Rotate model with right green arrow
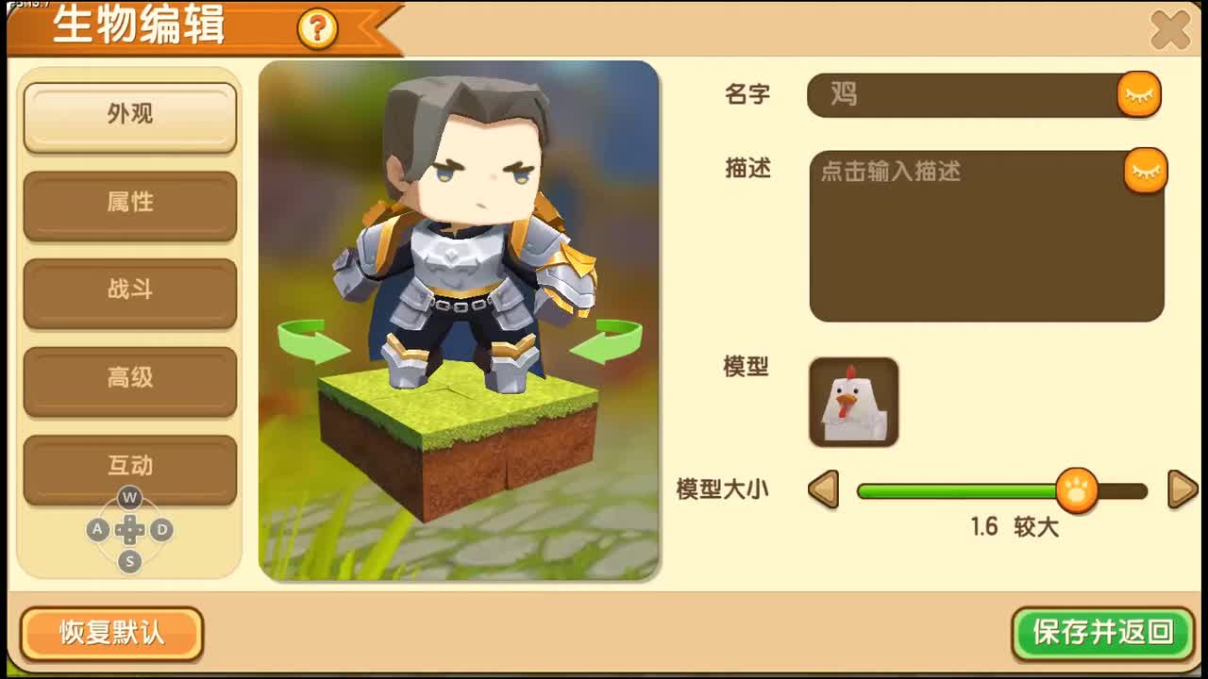 click(606, 340)
